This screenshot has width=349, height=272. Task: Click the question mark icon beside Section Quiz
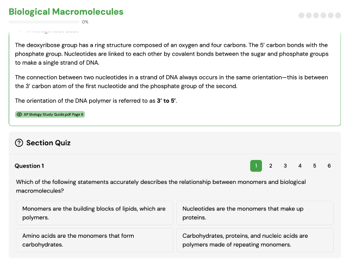tap(19, 143)
